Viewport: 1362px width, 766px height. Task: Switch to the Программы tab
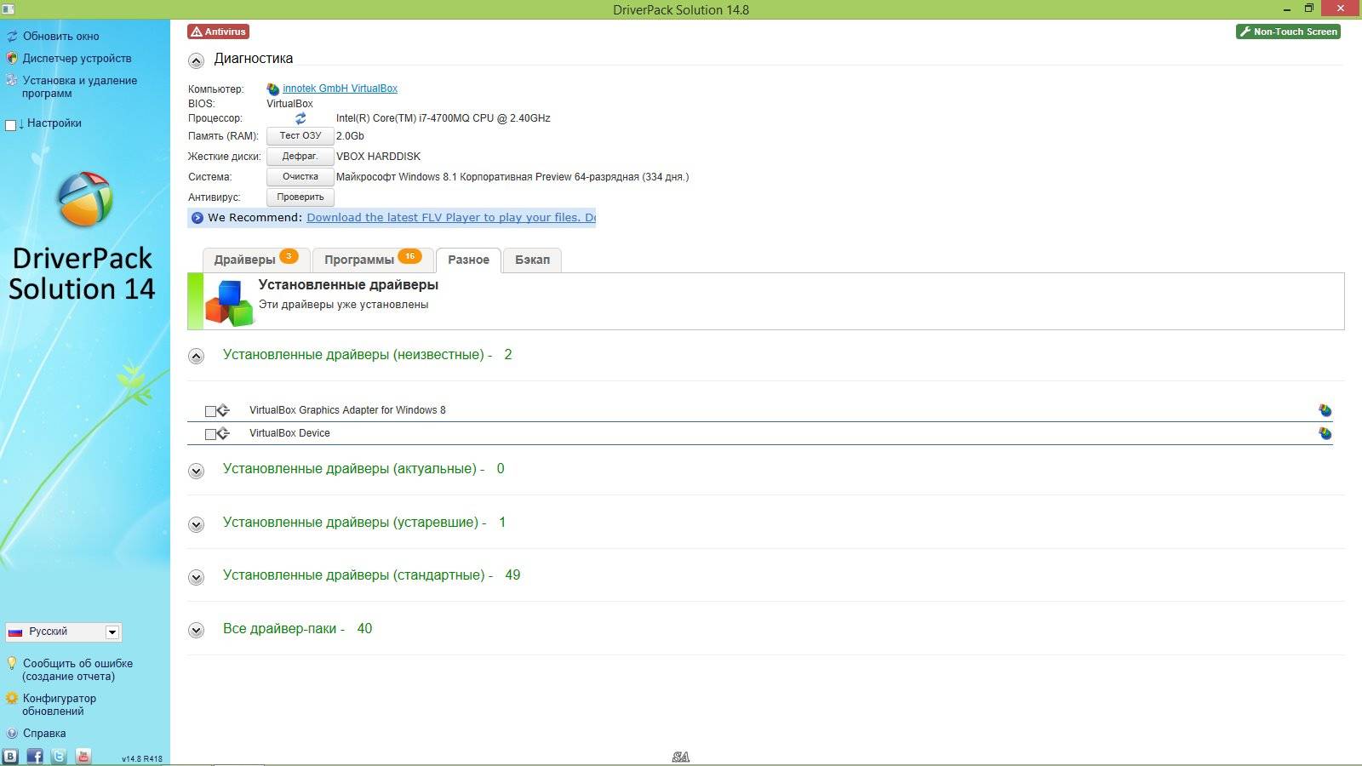click(x=372, y=260)
